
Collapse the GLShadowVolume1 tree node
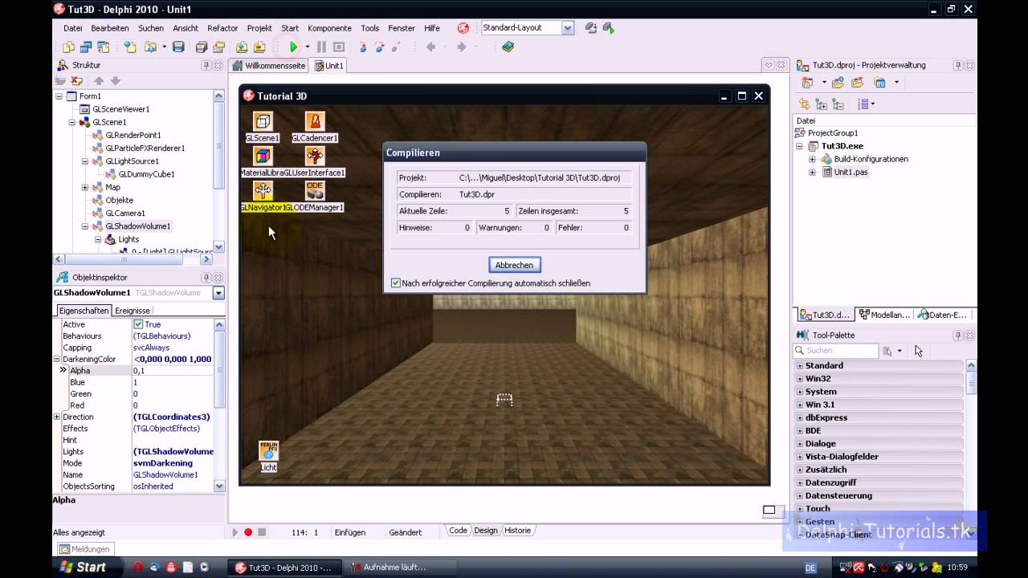click(85, 226)
